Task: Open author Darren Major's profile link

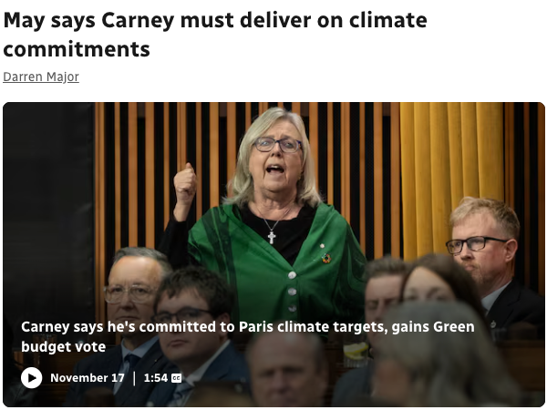Action: pos(41,77)
